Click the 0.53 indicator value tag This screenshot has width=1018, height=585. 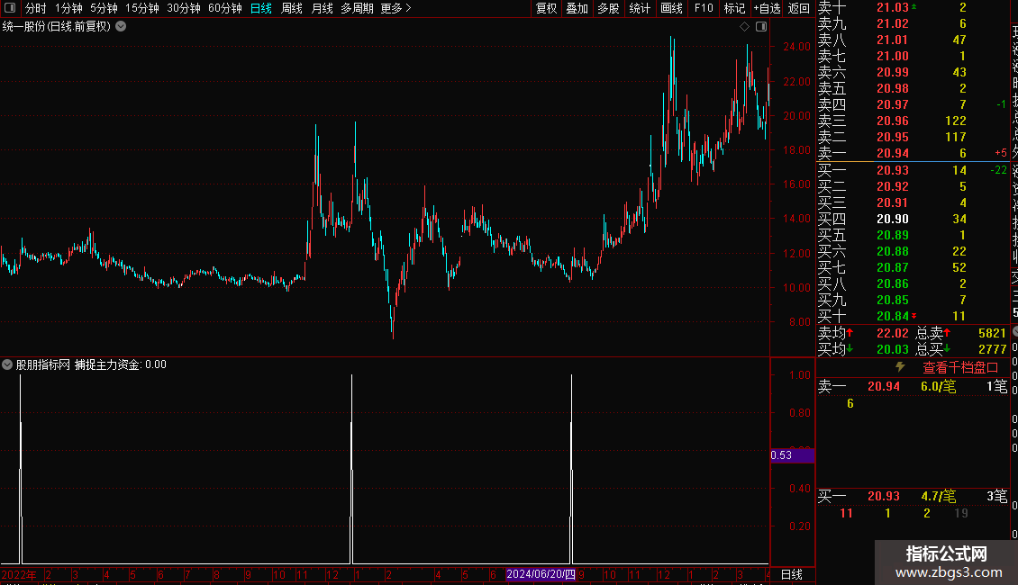[792, 455]
